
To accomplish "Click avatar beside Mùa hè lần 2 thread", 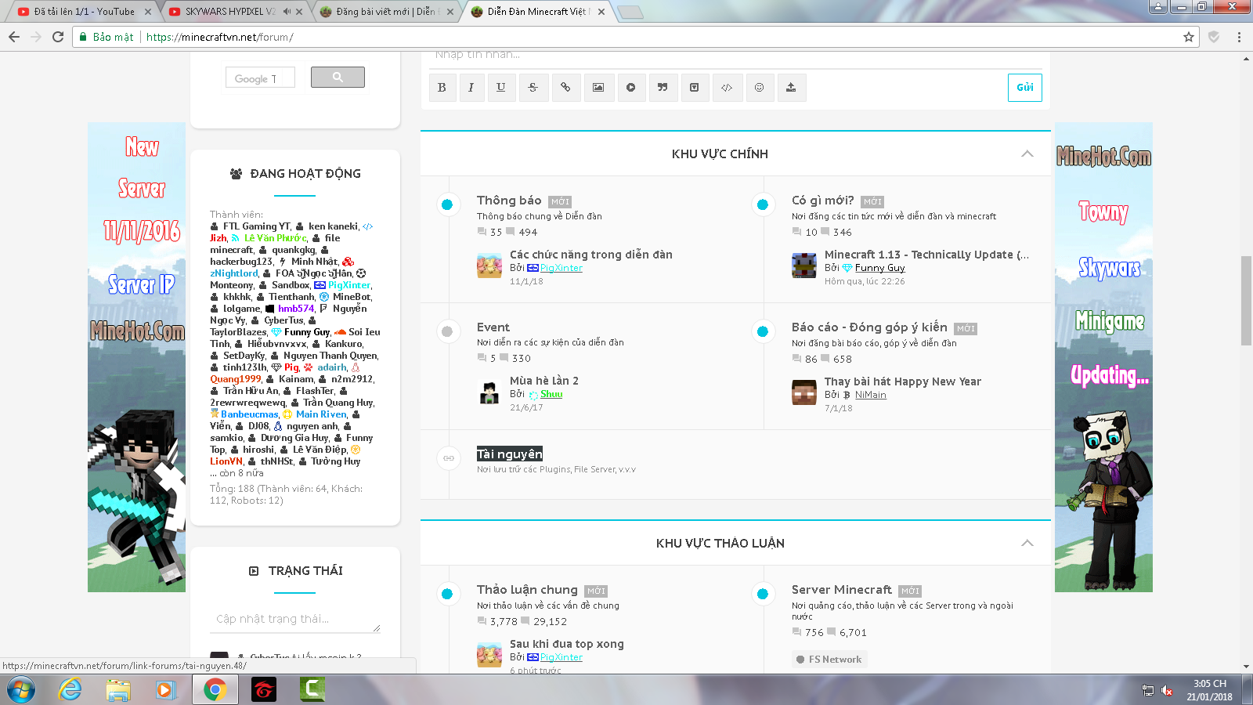I will click(x=489, y=392).
